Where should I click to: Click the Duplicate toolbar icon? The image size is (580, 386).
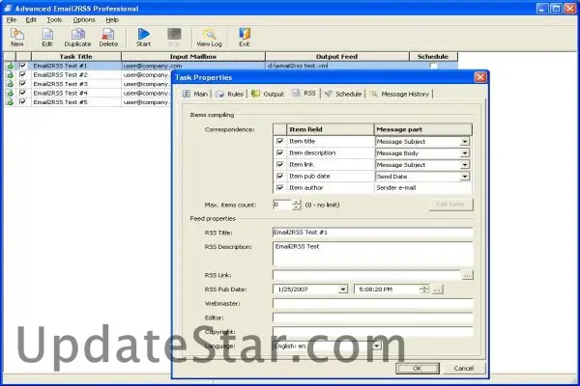77,38
